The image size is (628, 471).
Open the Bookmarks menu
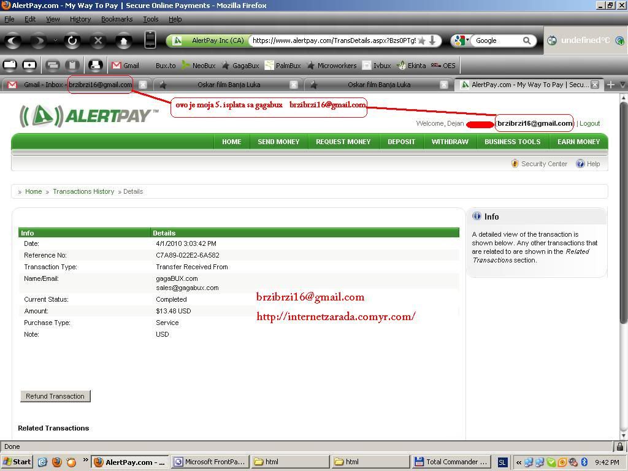pyautogui.click(x=117, y=19)
